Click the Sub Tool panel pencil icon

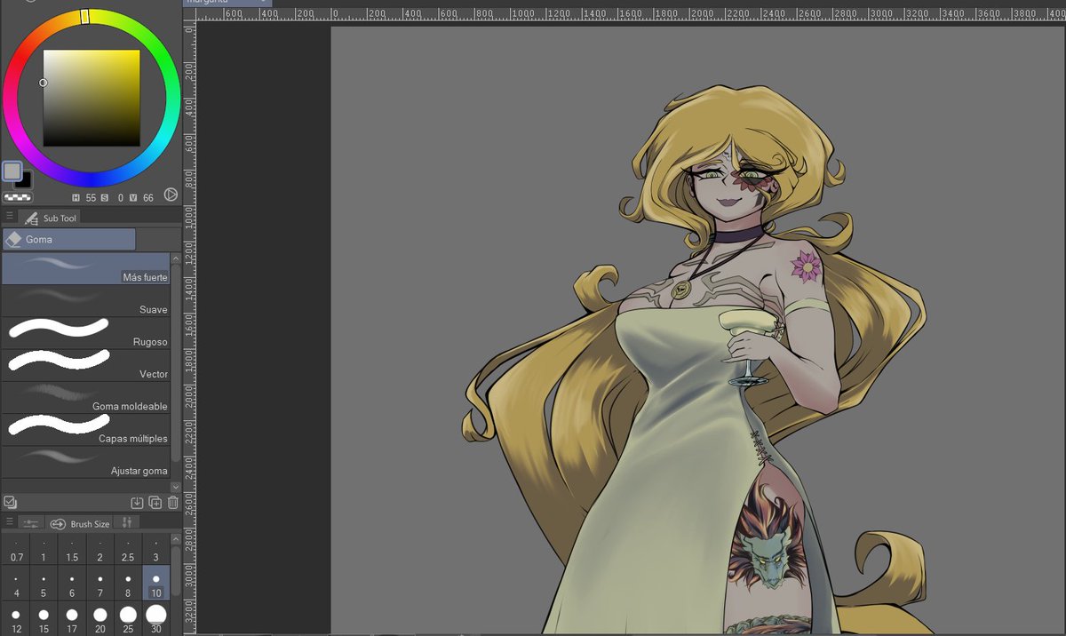coord(31,217)
